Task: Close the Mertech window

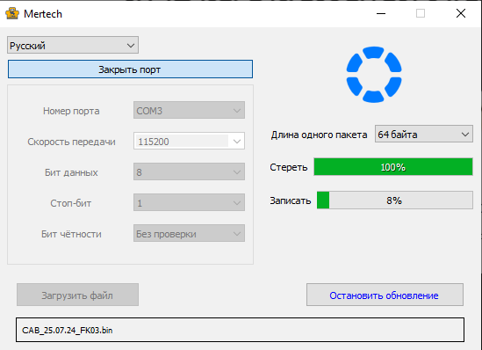Action: coord(461,13)
